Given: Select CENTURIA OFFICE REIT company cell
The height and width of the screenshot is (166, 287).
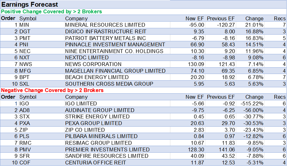Looking at the screenshot, I should pos(95,163).
